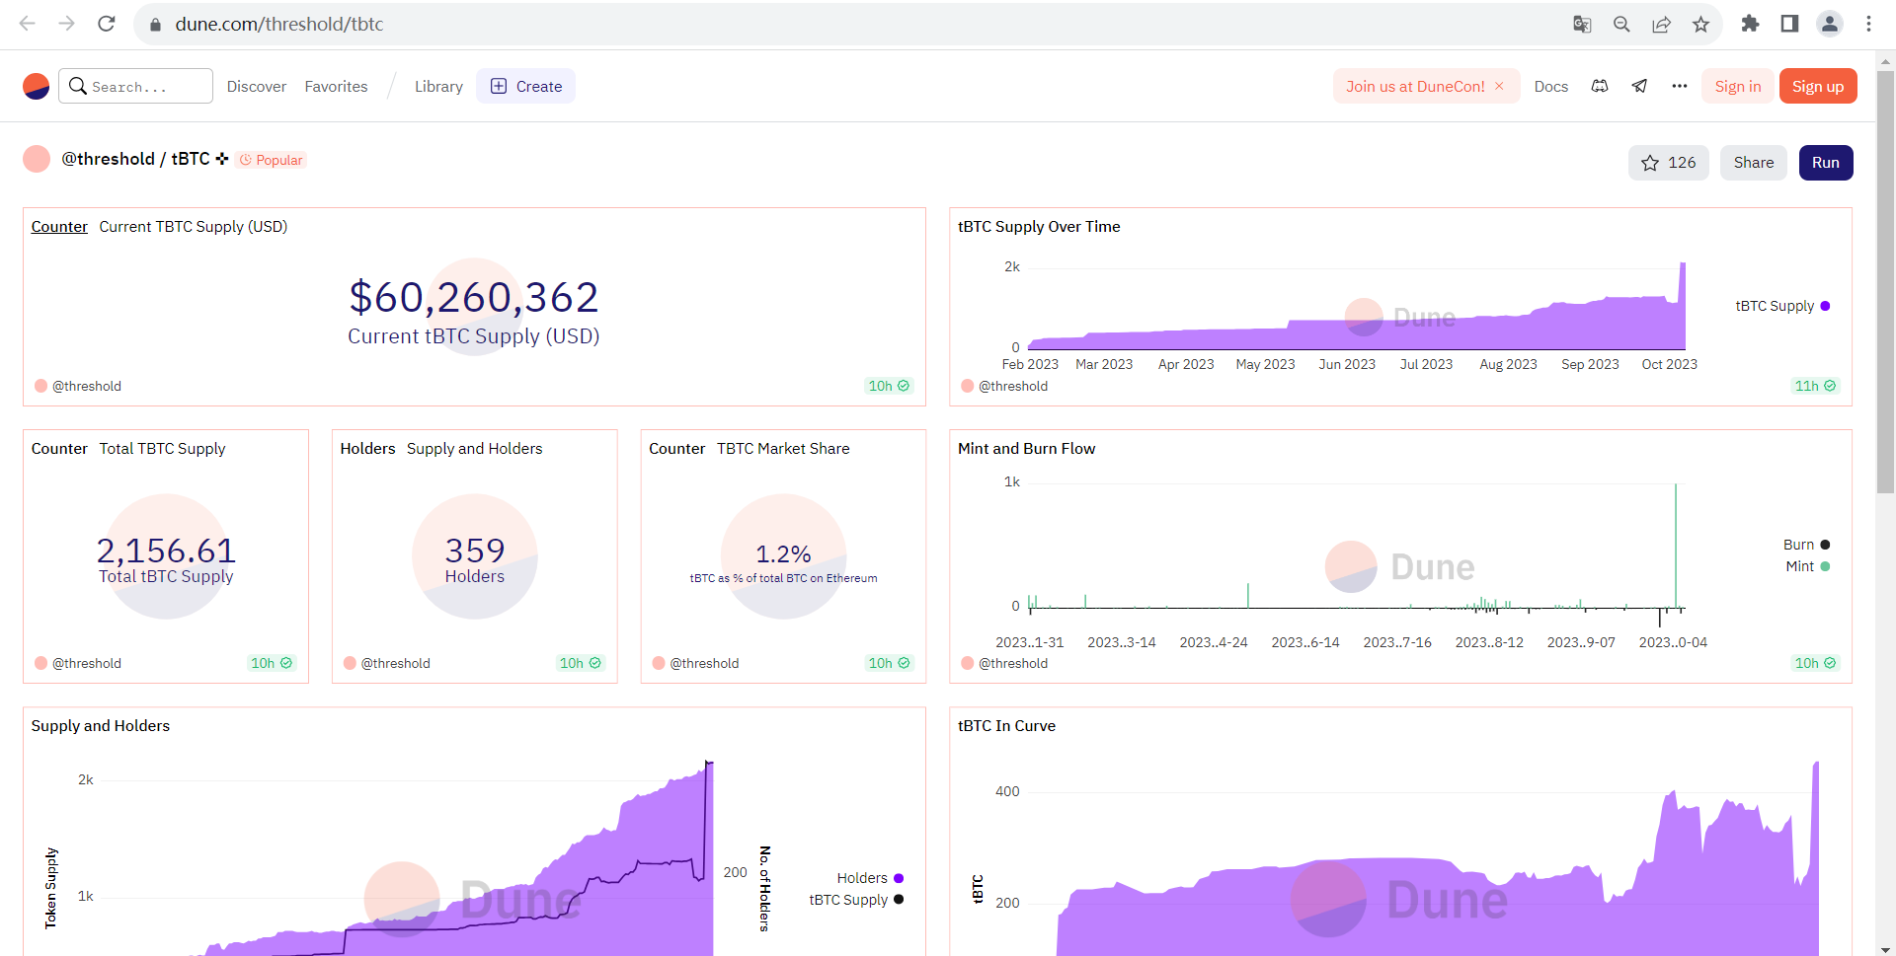The width and height of the screenshot is (1896, 956).
Task: Click the Share button
Action: click(1754, 163)
